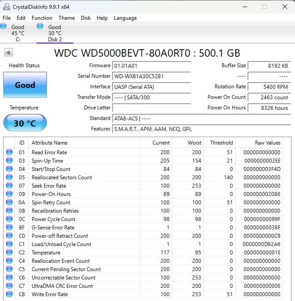The image size is (295, 301).
Task: Click the C: drive blue status orb
Action: coord(3,26)
